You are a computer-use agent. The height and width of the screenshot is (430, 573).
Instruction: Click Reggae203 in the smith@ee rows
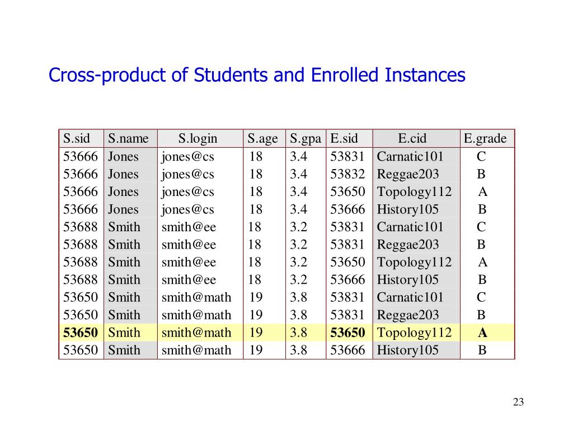[408, 244]
